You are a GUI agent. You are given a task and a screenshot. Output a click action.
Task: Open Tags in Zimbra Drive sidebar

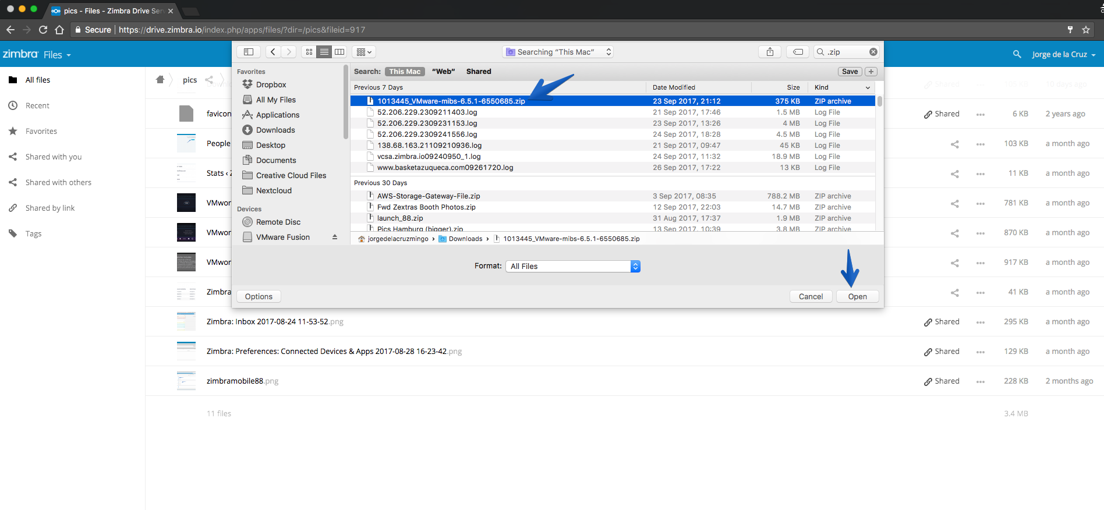[33, 233]
